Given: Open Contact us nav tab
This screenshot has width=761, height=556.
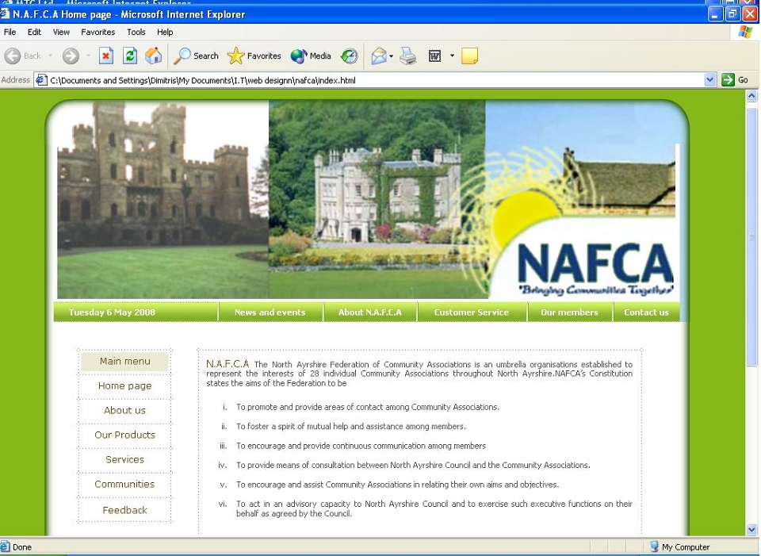Looking at the screenshot, I should [x=647, y=313].
